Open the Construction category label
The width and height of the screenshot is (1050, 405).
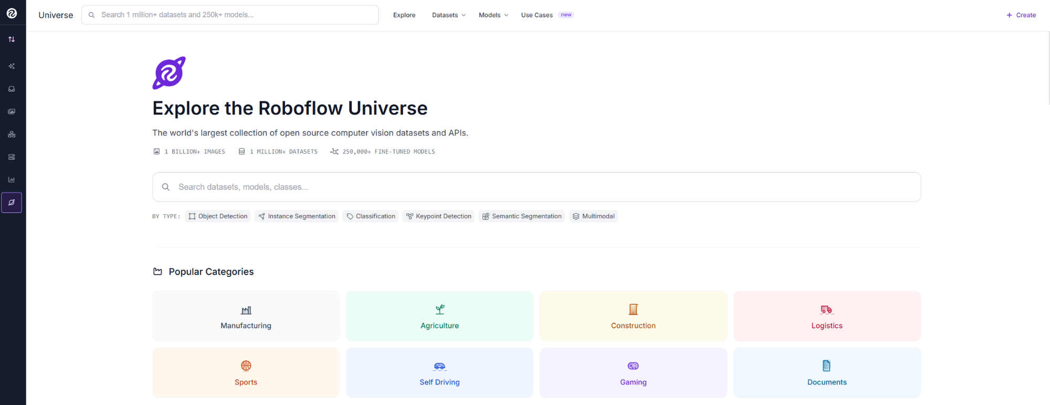pyautogui.click(x=634, y=326)
